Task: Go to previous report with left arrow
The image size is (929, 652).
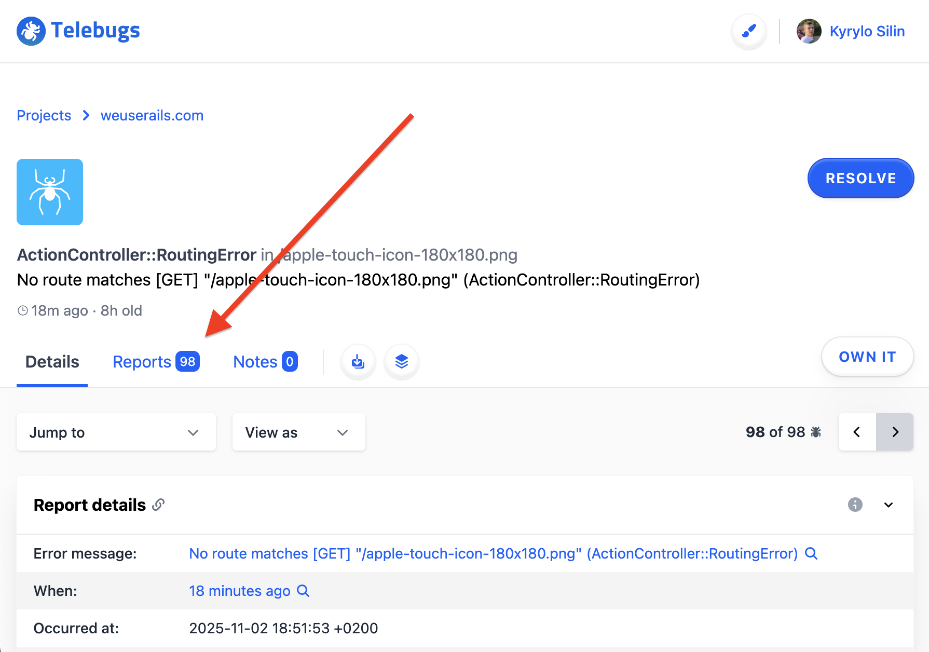Action: click(x=857, y=432)
